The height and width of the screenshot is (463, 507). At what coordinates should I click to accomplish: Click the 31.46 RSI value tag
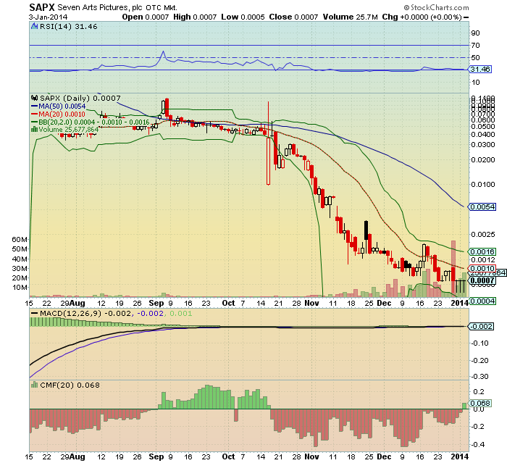480,70
